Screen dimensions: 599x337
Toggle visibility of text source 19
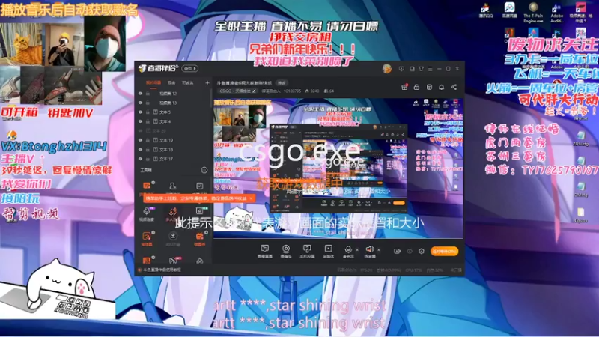[x=140, y=140]
